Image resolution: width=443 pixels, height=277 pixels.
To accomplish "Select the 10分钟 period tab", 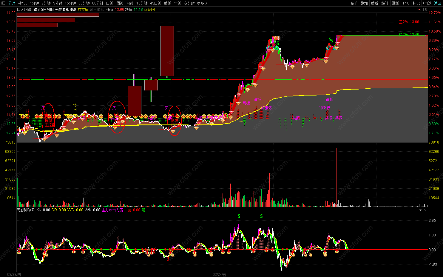I will click(x=142, y=3).
